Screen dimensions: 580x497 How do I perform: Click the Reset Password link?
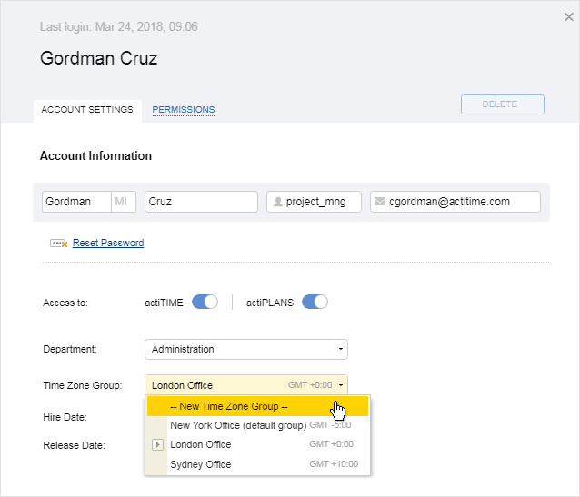pos(108,243)
